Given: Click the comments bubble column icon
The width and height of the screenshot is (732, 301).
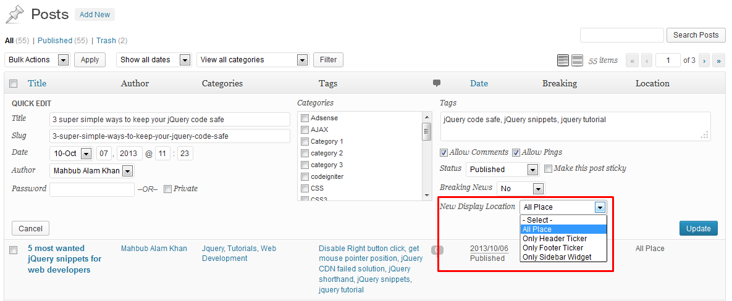Looking at the screenshot, I should click(437, 83).
